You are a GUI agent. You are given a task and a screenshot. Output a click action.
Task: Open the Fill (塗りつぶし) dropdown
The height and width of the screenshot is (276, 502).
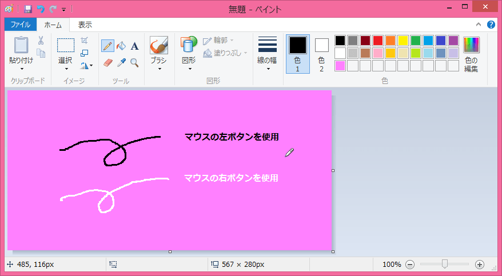coord(225,53)
